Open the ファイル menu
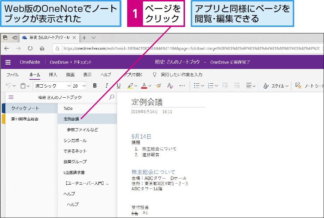324x218 pixels. coord(13,75)
